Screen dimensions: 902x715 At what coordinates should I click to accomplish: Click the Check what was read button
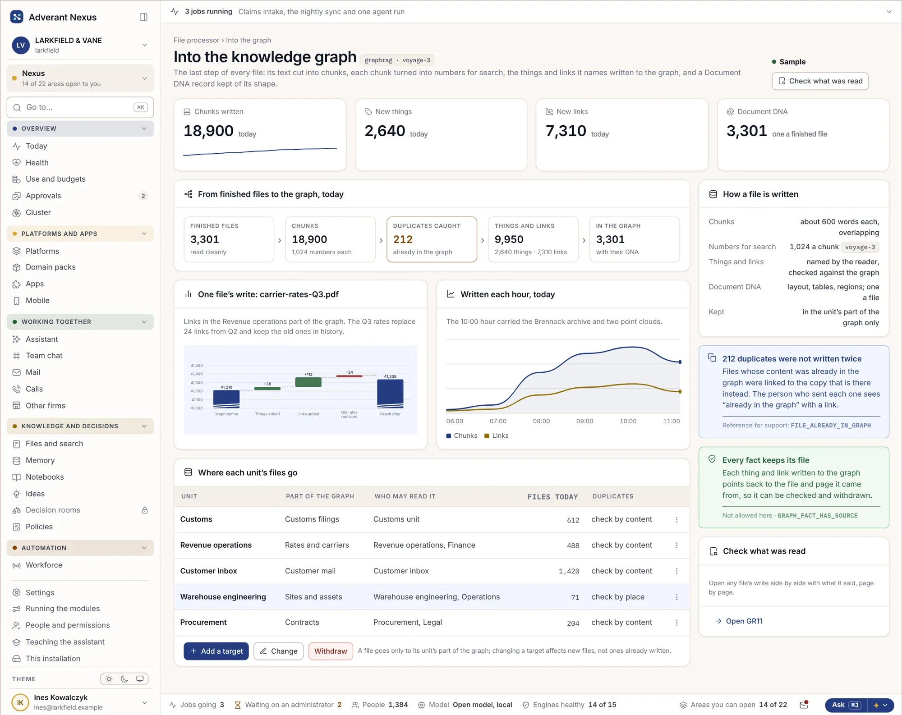pos(820,81)
